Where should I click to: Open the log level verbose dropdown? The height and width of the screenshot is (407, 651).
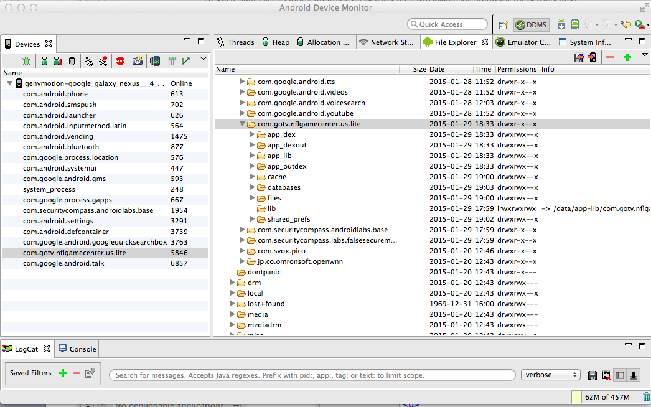pos(551,375)
